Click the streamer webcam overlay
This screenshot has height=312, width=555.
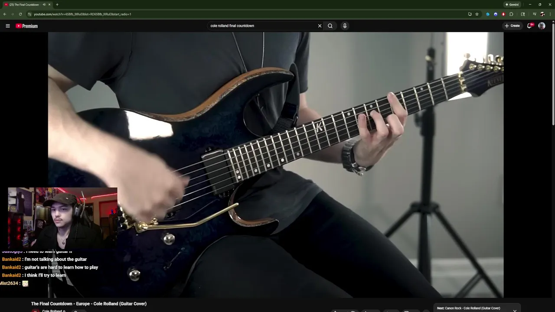point(62,218)
